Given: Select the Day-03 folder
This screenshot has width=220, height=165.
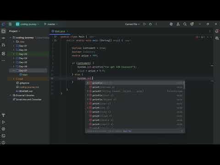Looking at the screenshot, I should (x=23, y=54).
